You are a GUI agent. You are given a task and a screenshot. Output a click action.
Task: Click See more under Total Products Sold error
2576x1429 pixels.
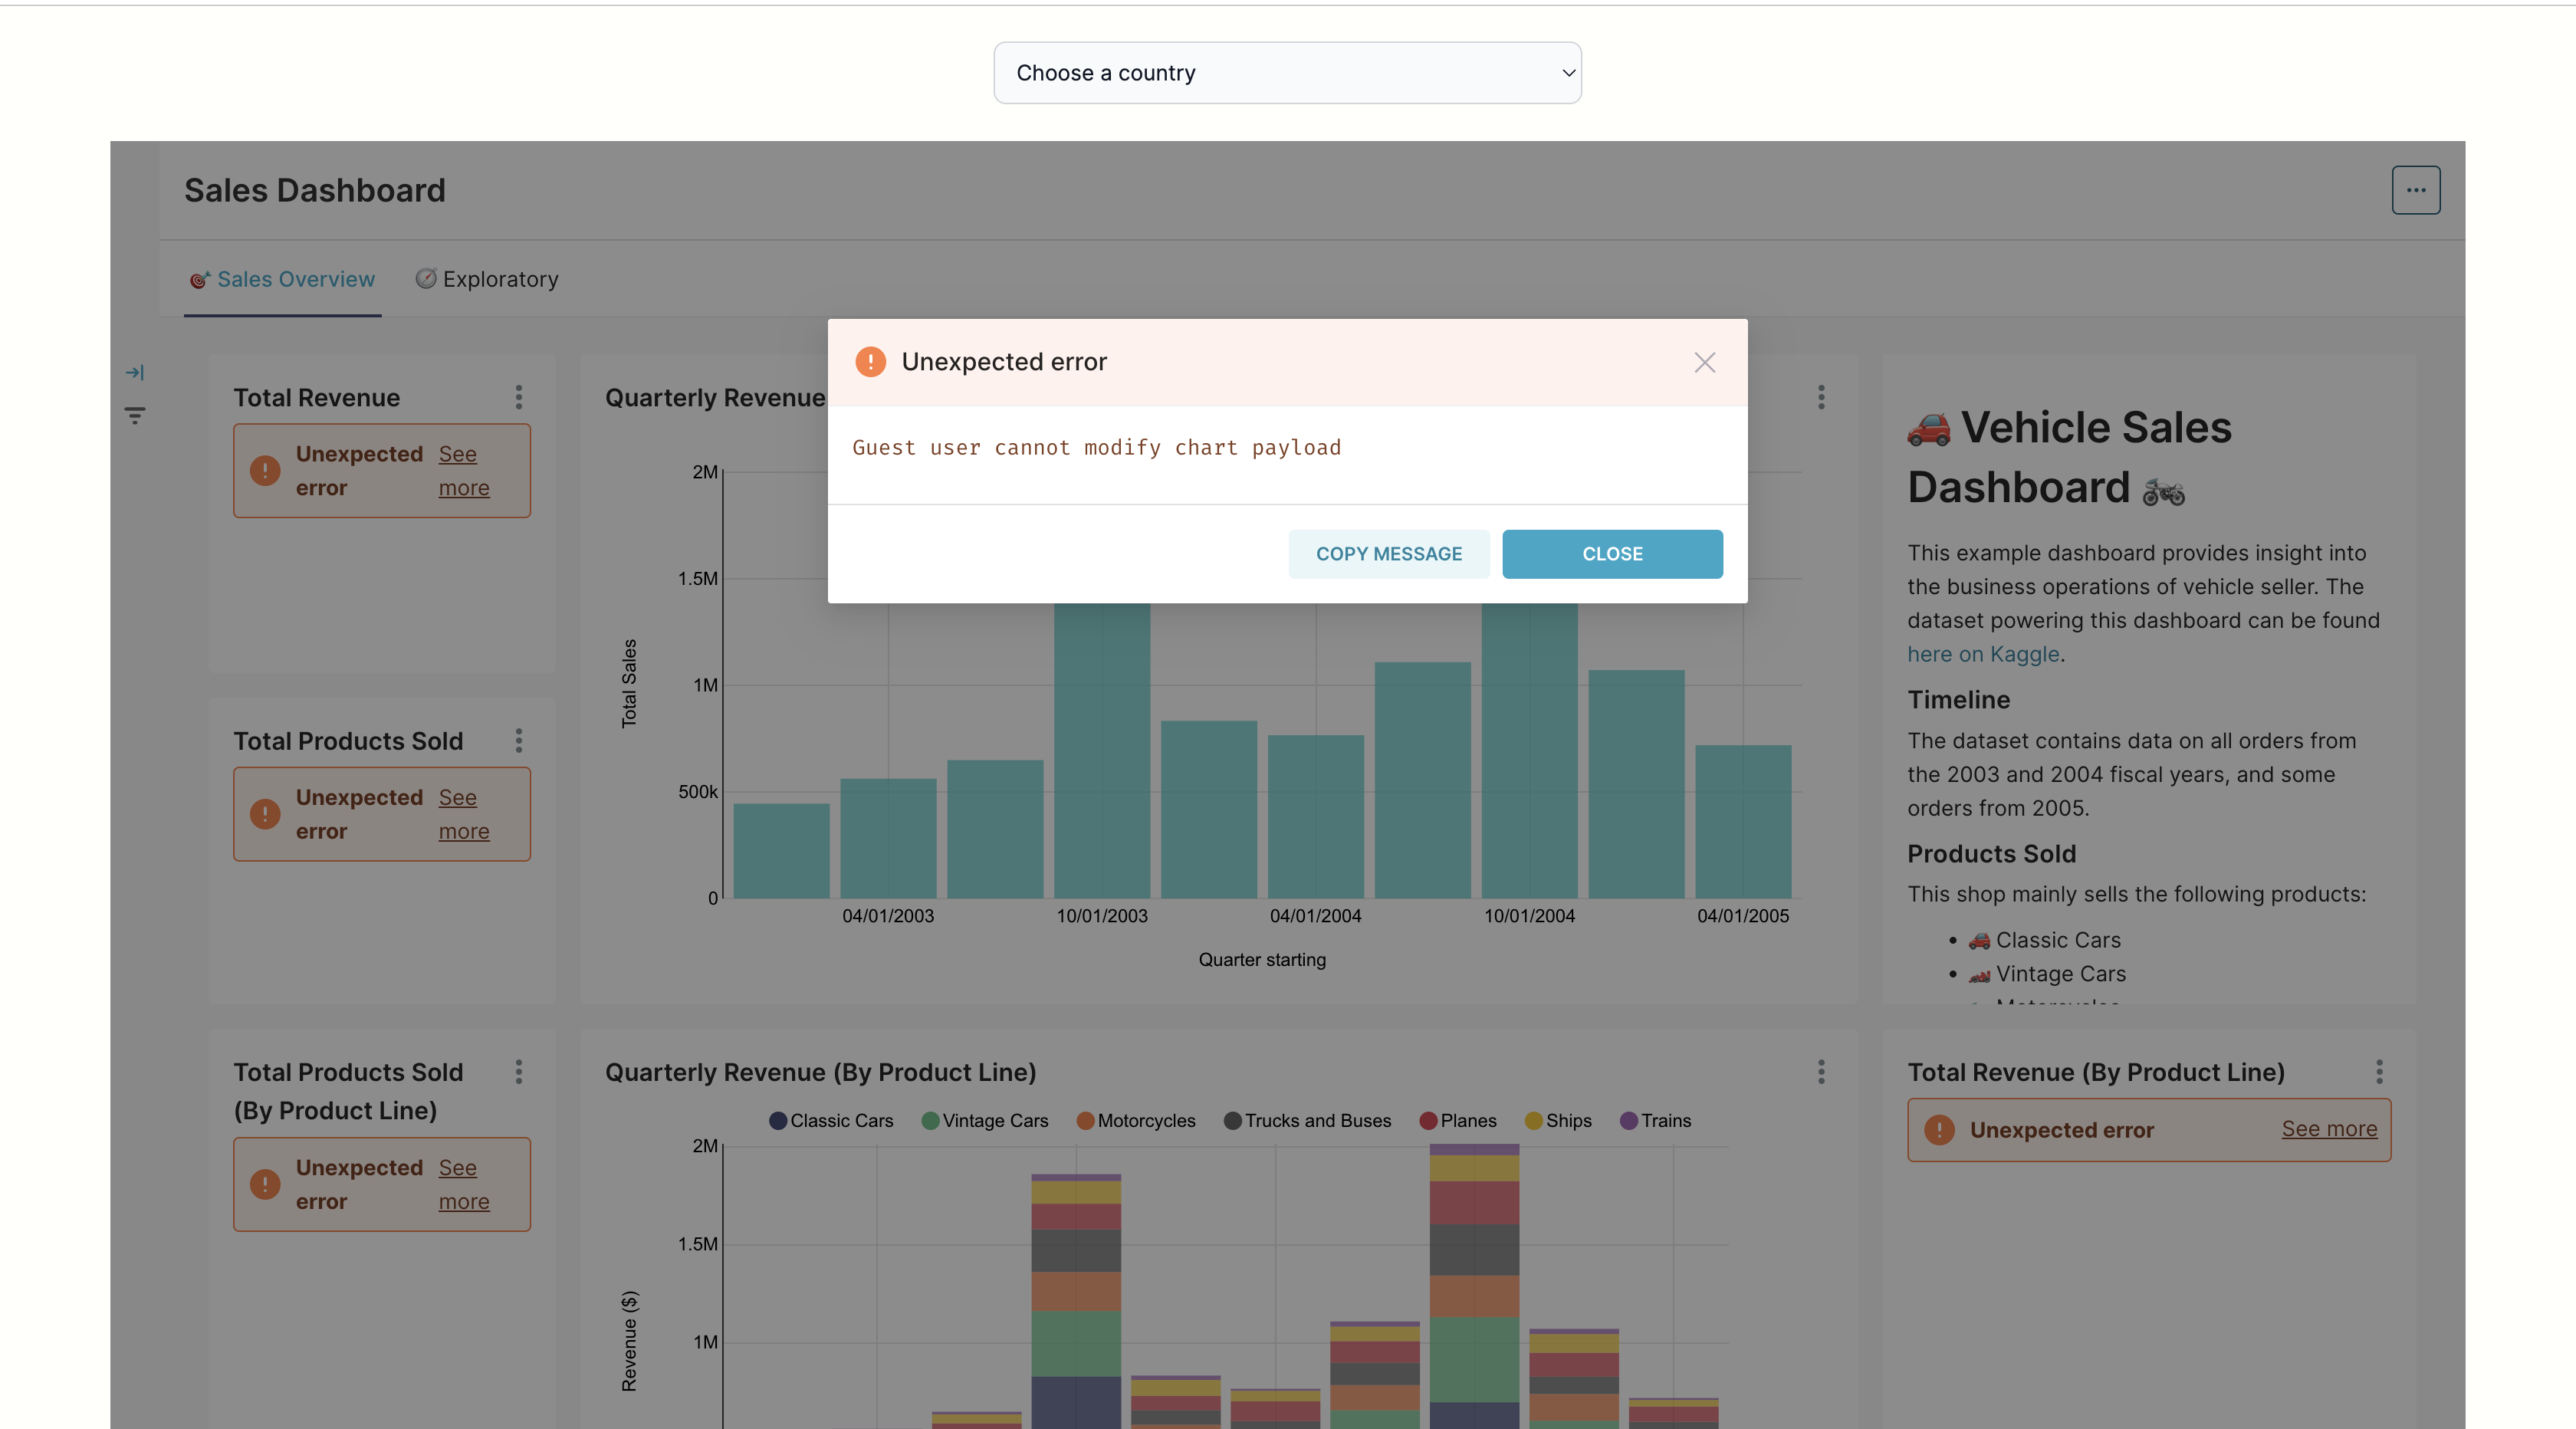[464, 814]
